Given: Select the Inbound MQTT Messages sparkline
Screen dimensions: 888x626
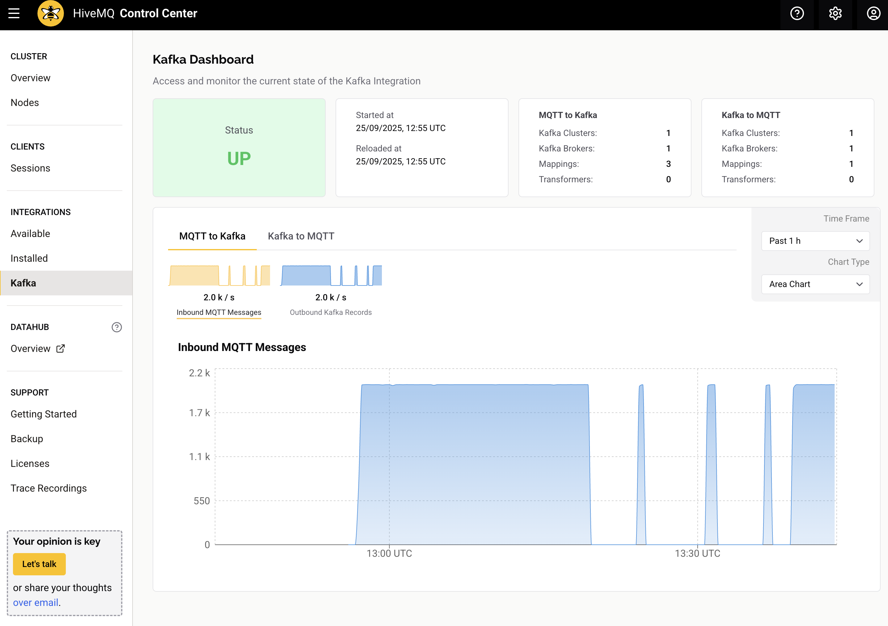Looking at the screenshot, I should [219, 276].
